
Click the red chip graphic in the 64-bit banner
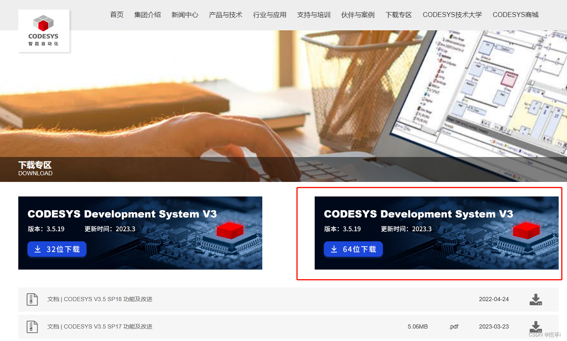(x=527, y=231)
